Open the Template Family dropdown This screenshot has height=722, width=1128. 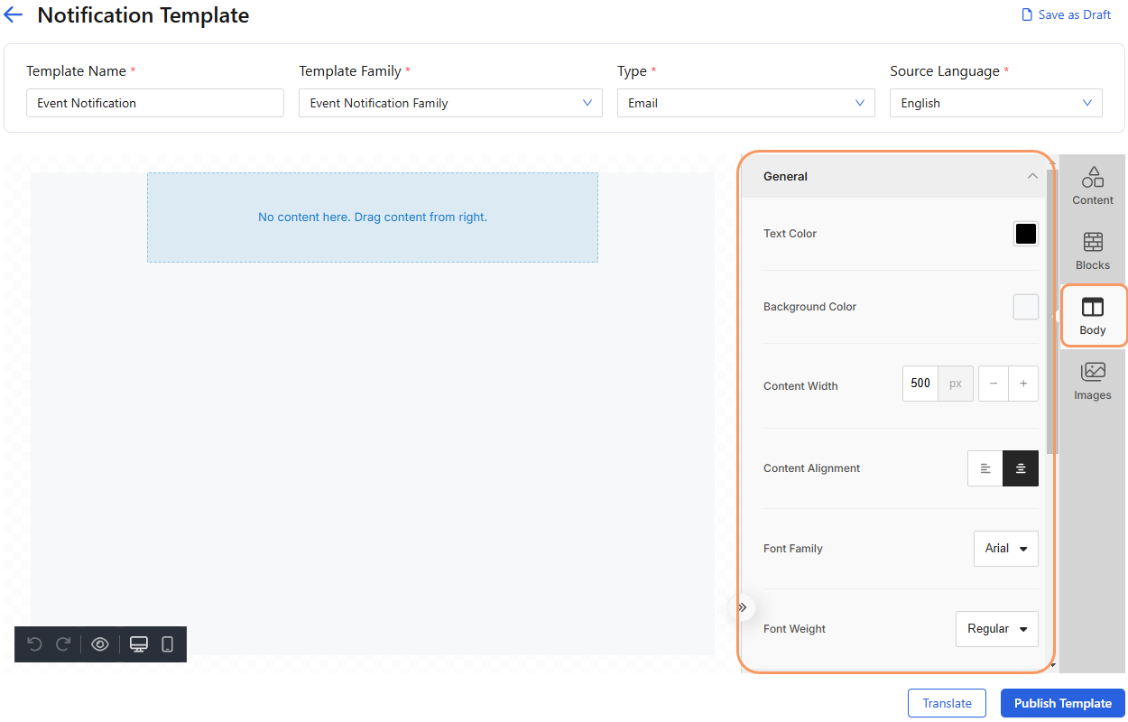point(450,103)
